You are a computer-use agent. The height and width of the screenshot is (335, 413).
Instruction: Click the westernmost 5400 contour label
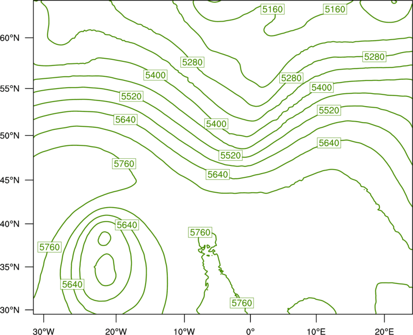point(156,75)
